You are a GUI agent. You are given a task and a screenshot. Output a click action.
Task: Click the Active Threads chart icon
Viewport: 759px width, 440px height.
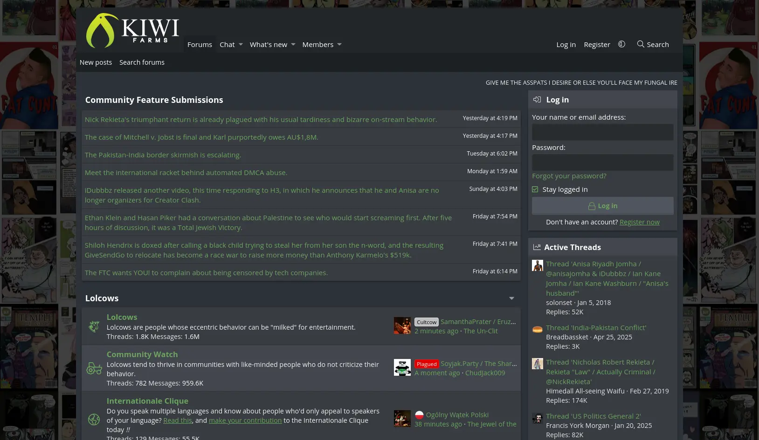[537, 247]
